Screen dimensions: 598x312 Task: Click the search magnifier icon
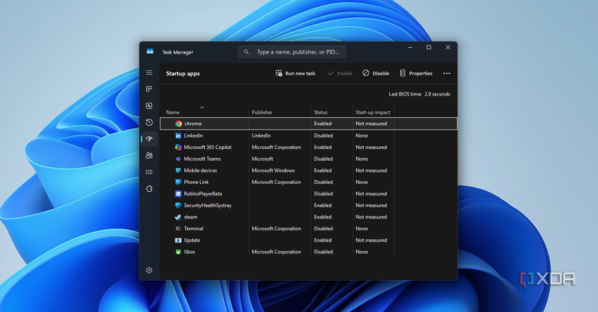point(246,52)
